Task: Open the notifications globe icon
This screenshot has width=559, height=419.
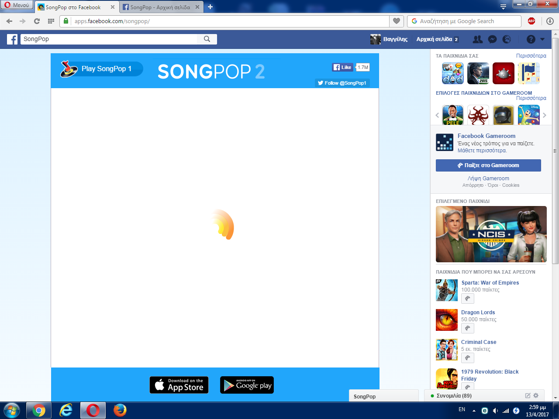Action: tap(507, 39)
